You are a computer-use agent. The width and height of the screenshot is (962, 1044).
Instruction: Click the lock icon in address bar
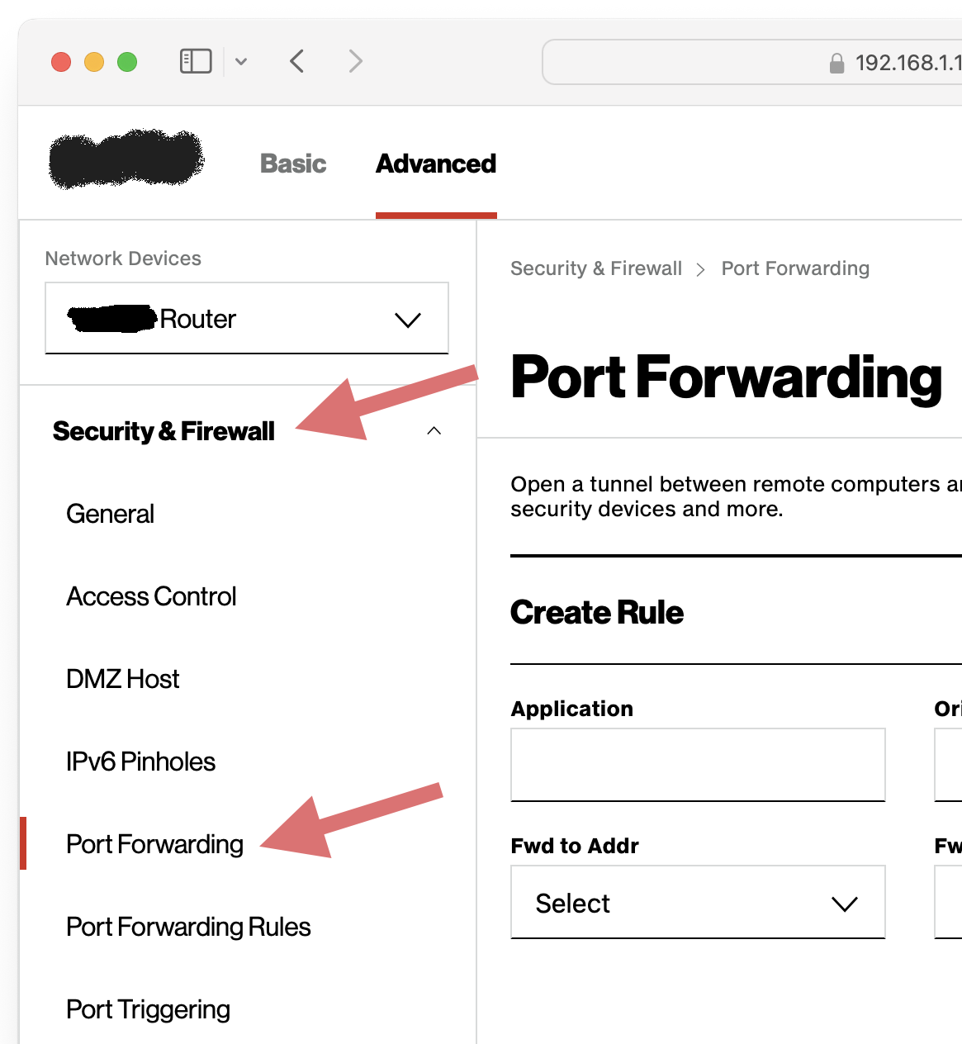[x=836, y=64]
